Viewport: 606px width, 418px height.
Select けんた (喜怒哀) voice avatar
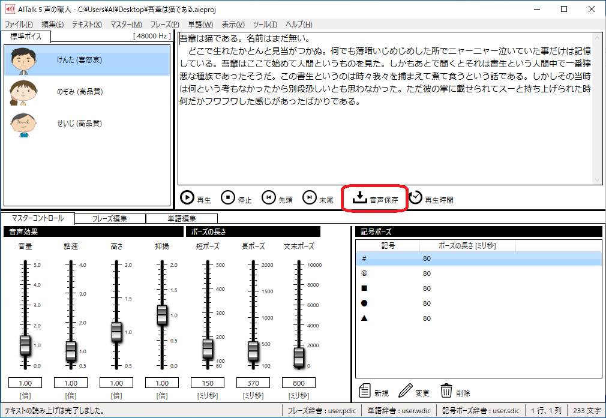tap(23, 60)
